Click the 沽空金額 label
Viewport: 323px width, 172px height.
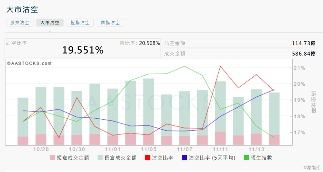click(175, 43)
